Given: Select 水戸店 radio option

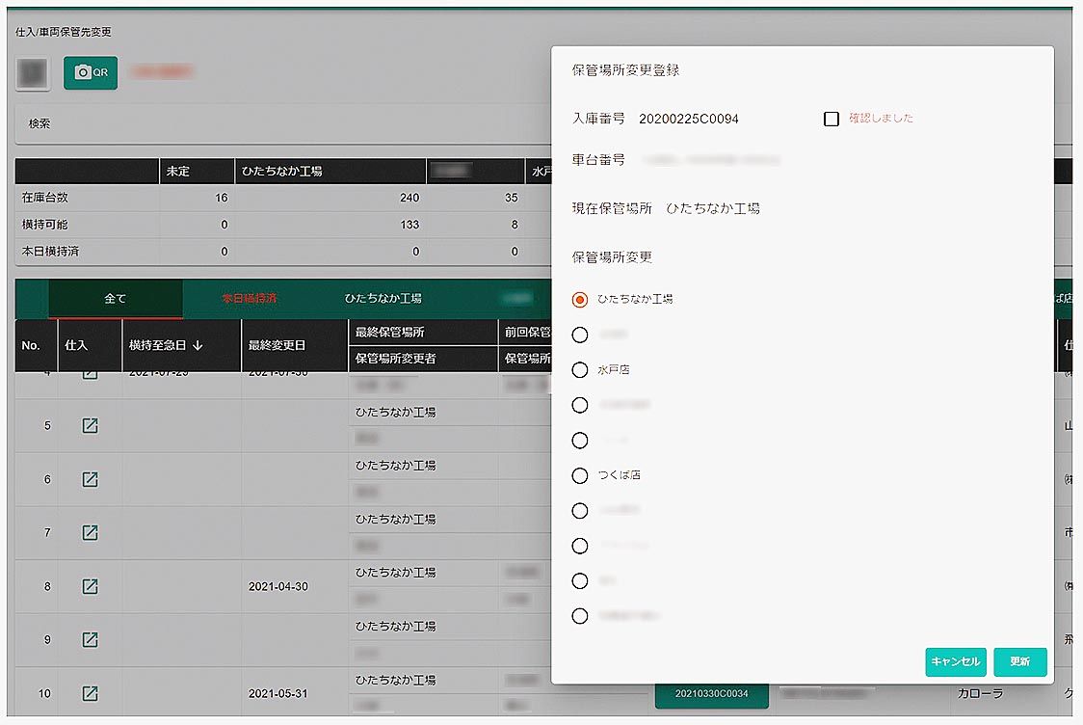Looking at the screenshot, I should [x=580, y=370].
